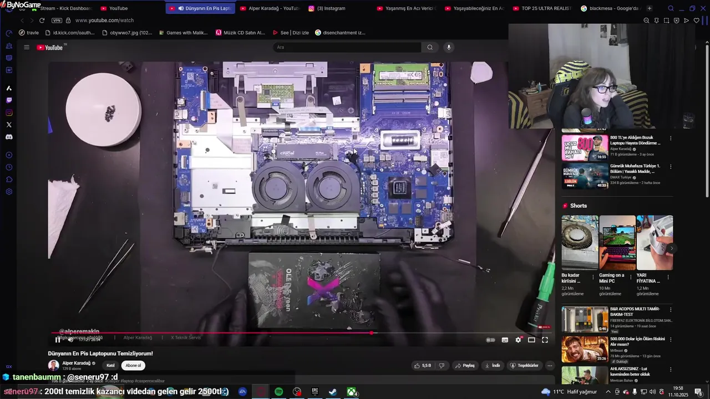Open options for 'B&R ACOPOS MULTI TAMİR' video
710x399 pixels.
[671, 309]
